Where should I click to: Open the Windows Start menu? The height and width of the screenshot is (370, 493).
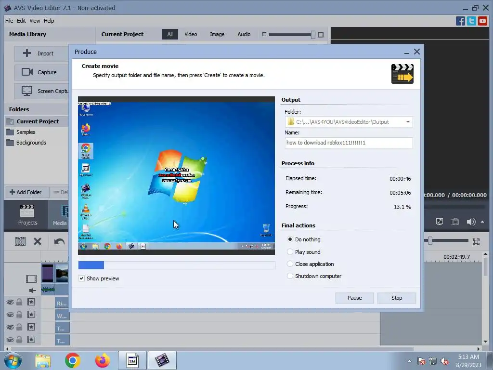click(x=13, y=361)
